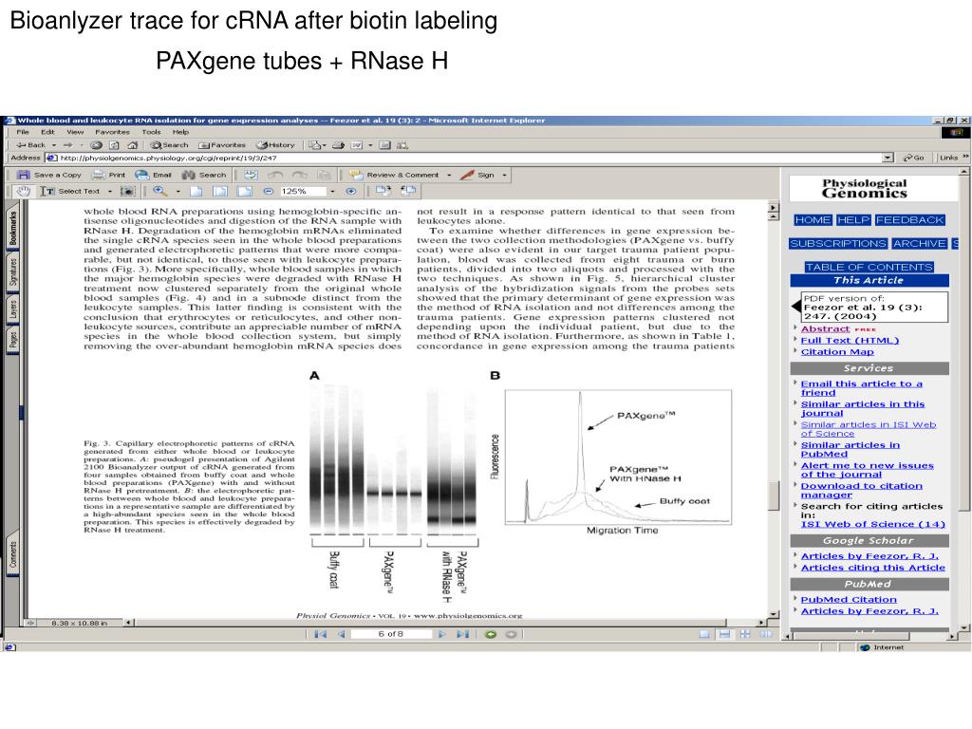
Task: Click the Fit Page icon
Action: click(x=220, y=191)
